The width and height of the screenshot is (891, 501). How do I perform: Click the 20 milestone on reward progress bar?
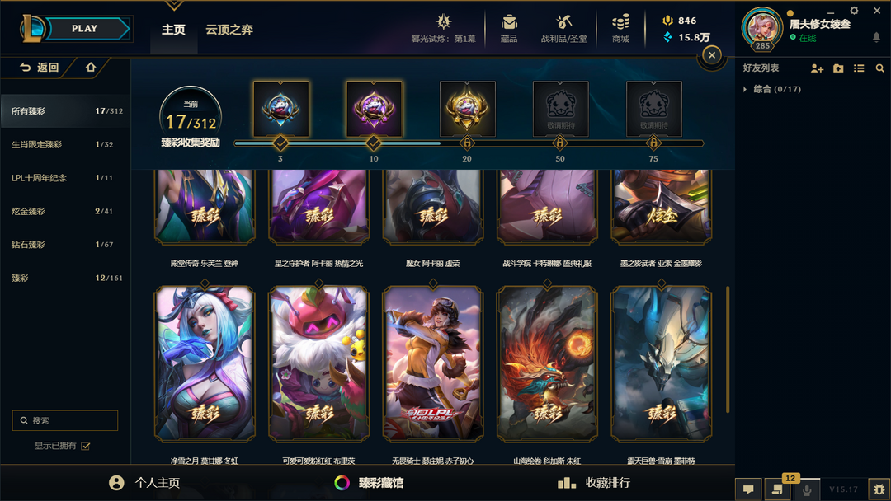[x=466, y=143]
